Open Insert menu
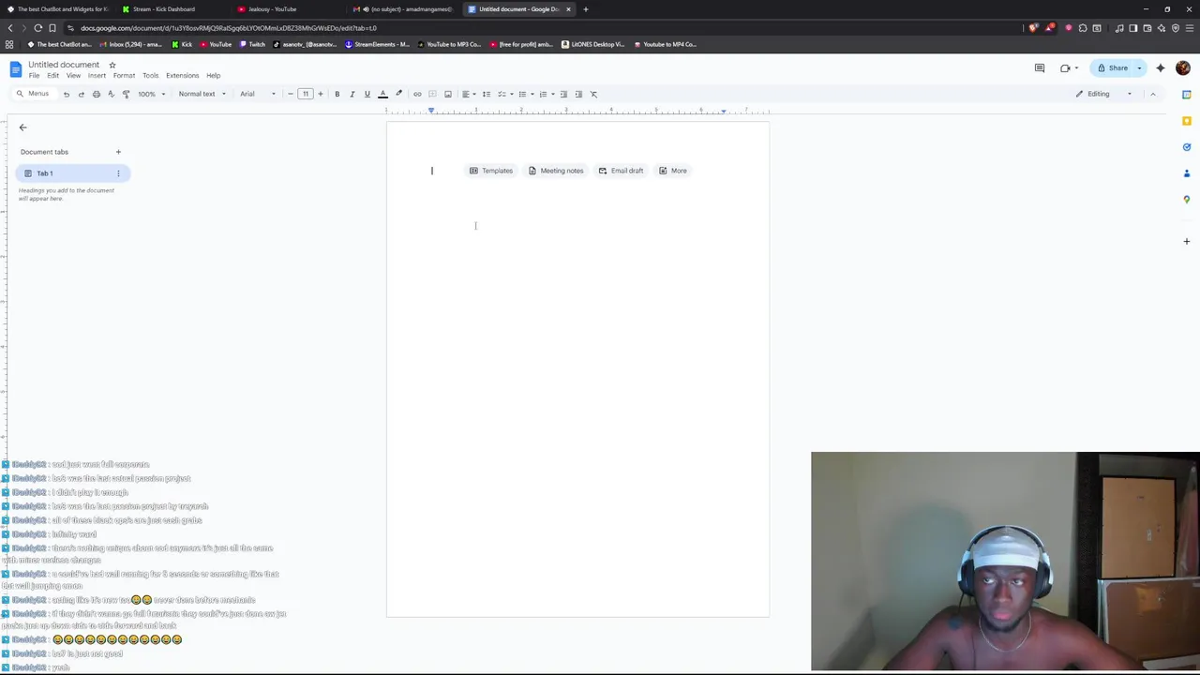Viewport: 1200px width, 675px height. click(x=97, y=76)
